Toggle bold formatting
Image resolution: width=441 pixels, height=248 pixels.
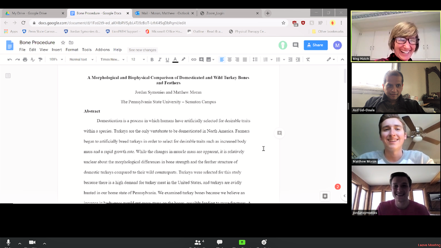click(152, 59)
